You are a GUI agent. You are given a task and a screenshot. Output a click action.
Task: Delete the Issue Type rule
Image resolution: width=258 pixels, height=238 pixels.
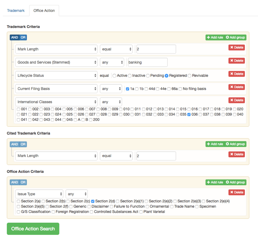236,192
